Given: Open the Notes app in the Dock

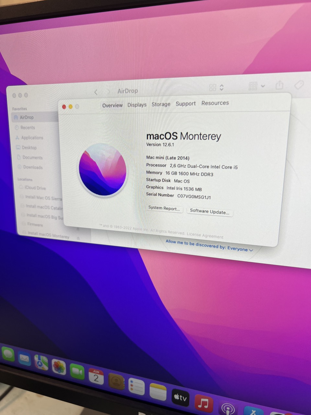Looking at the screenshot, I should point(158,392).
